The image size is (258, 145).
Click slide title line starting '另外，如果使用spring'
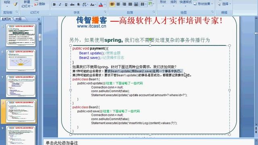139,40
